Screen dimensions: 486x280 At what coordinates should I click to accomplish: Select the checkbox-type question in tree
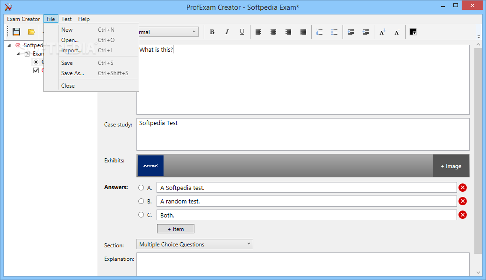(x=36, y=70)
